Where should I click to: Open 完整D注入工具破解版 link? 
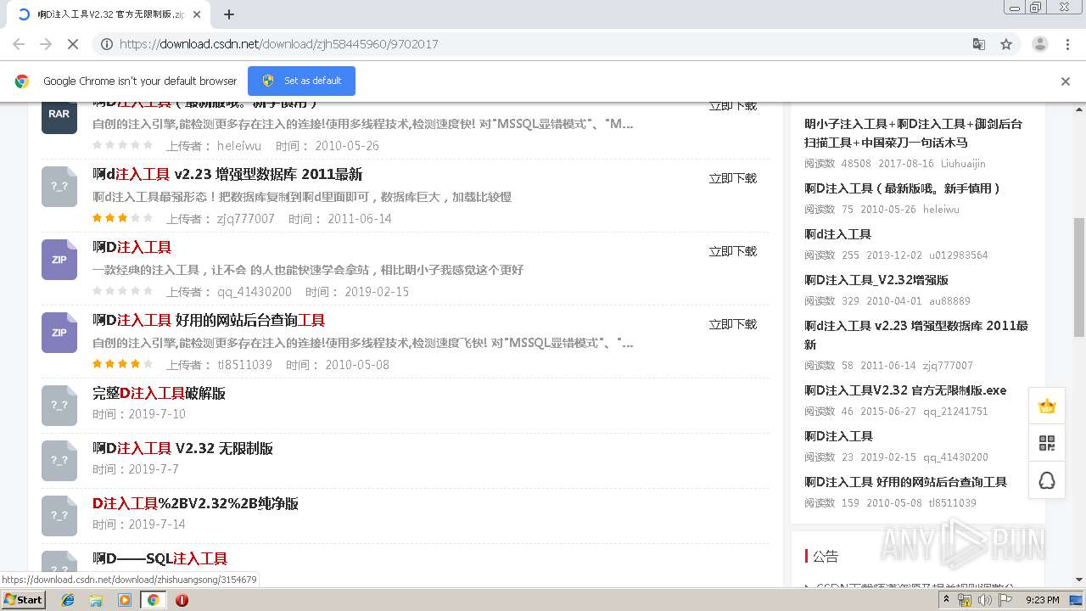pyautogui.click(x=159, y=394)
